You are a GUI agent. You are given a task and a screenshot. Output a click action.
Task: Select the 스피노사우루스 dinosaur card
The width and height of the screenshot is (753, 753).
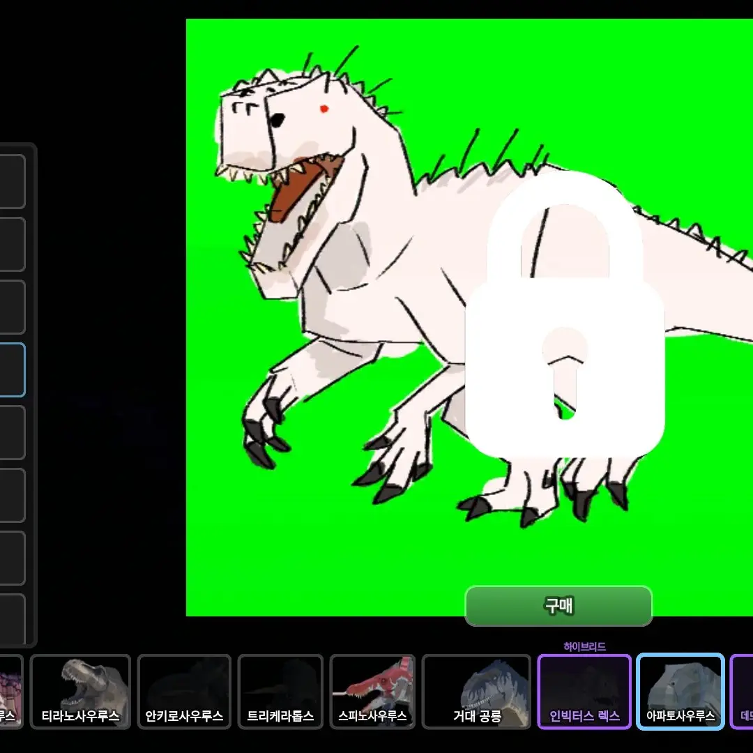click(372, 691)
